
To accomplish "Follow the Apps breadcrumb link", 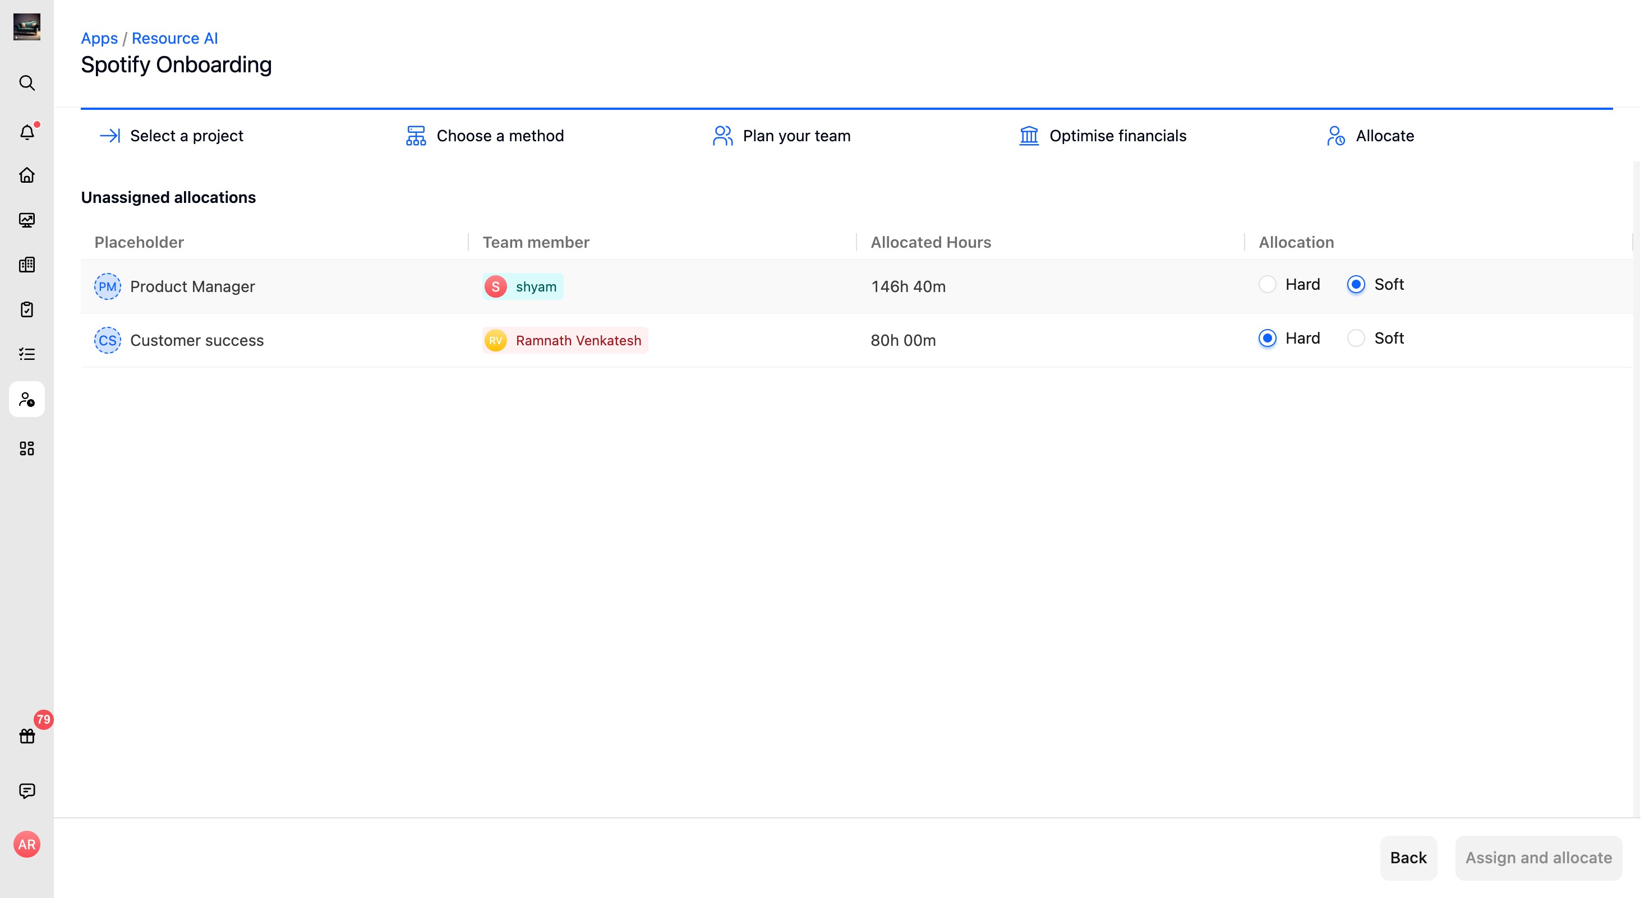I will pyautogui.click(x=99, y=38).
